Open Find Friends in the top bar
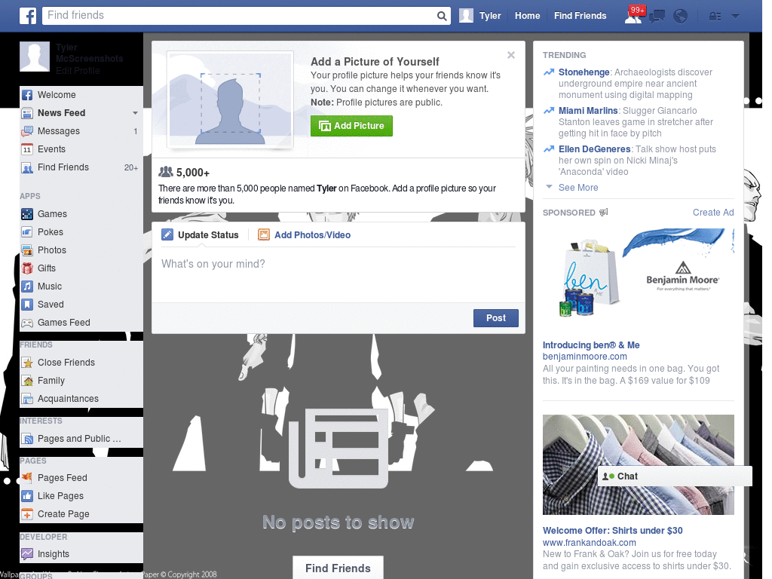The height and width of the screenshot is (579, 772). click(580, 16)
